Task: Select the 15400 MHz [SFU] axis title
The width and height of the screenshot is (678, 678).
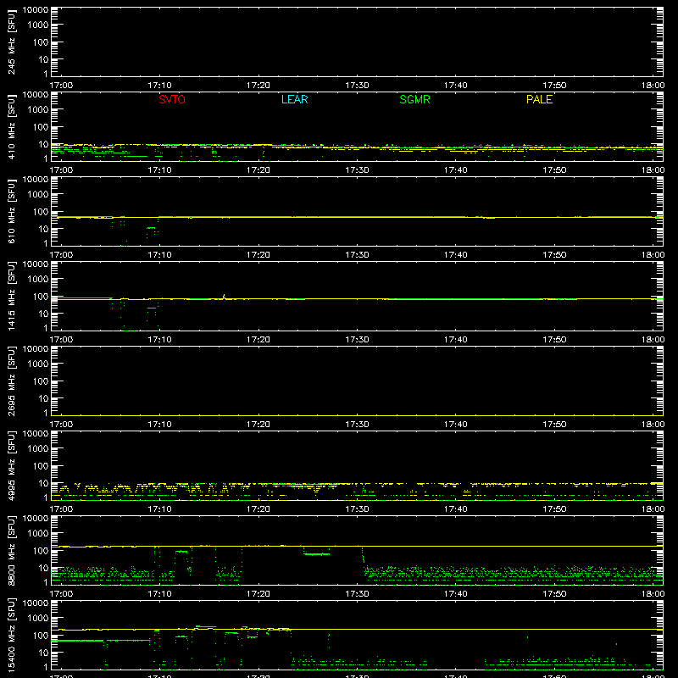Action: click(x=11, y=636)
